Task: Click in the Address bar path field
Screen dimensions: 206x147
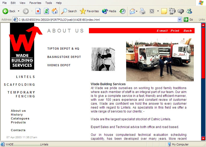Action: (x=98, y=20)
